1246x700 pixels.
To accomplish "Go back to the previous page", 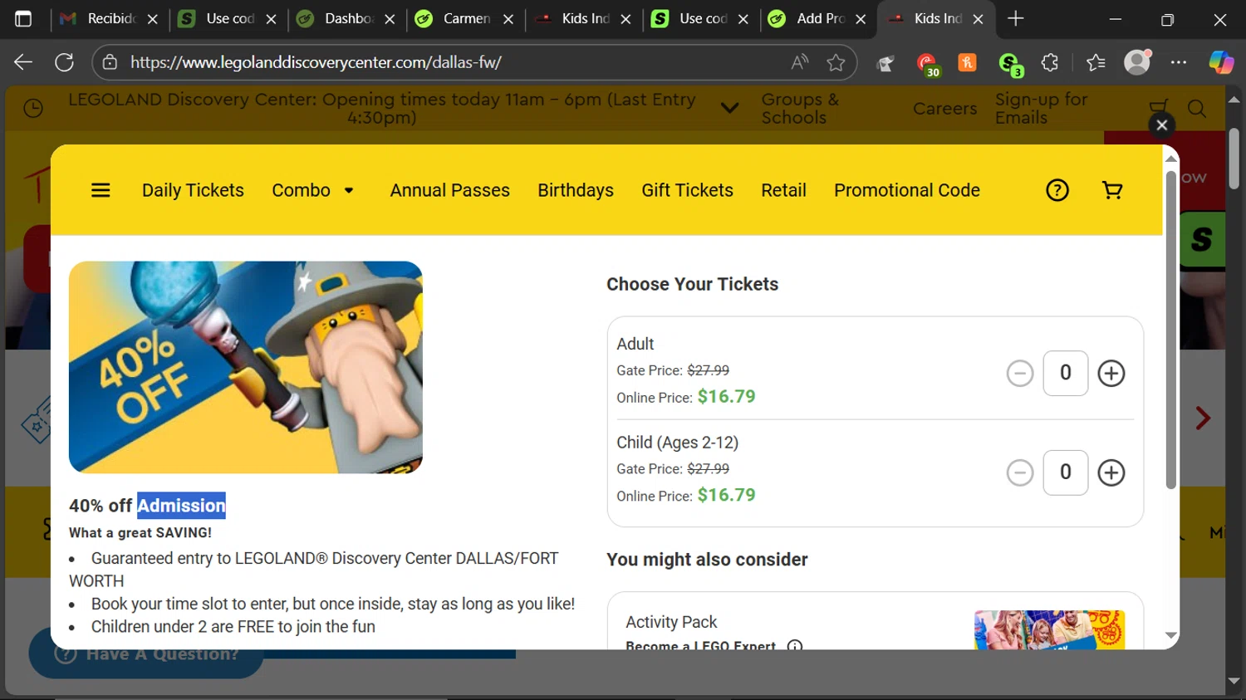I will (23, 62).
